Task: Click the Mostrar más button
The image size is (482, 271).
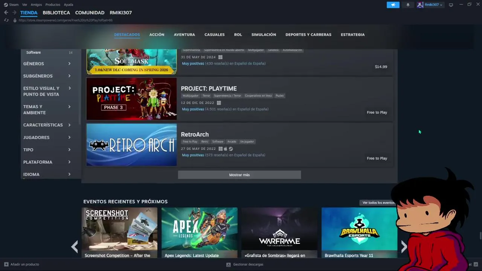Action: pyautogui.click(x=239, y=175)
